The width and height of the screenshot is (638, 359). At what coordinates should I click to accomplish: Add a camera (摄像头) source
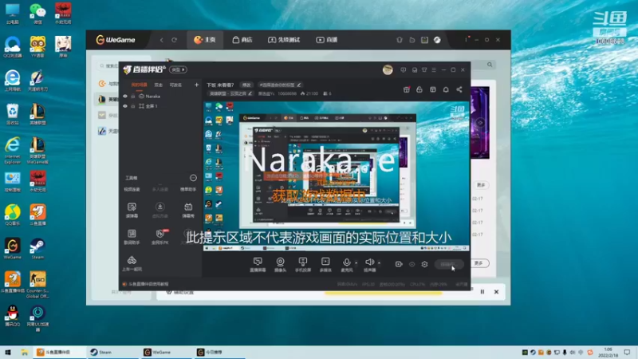coord(281,264)
